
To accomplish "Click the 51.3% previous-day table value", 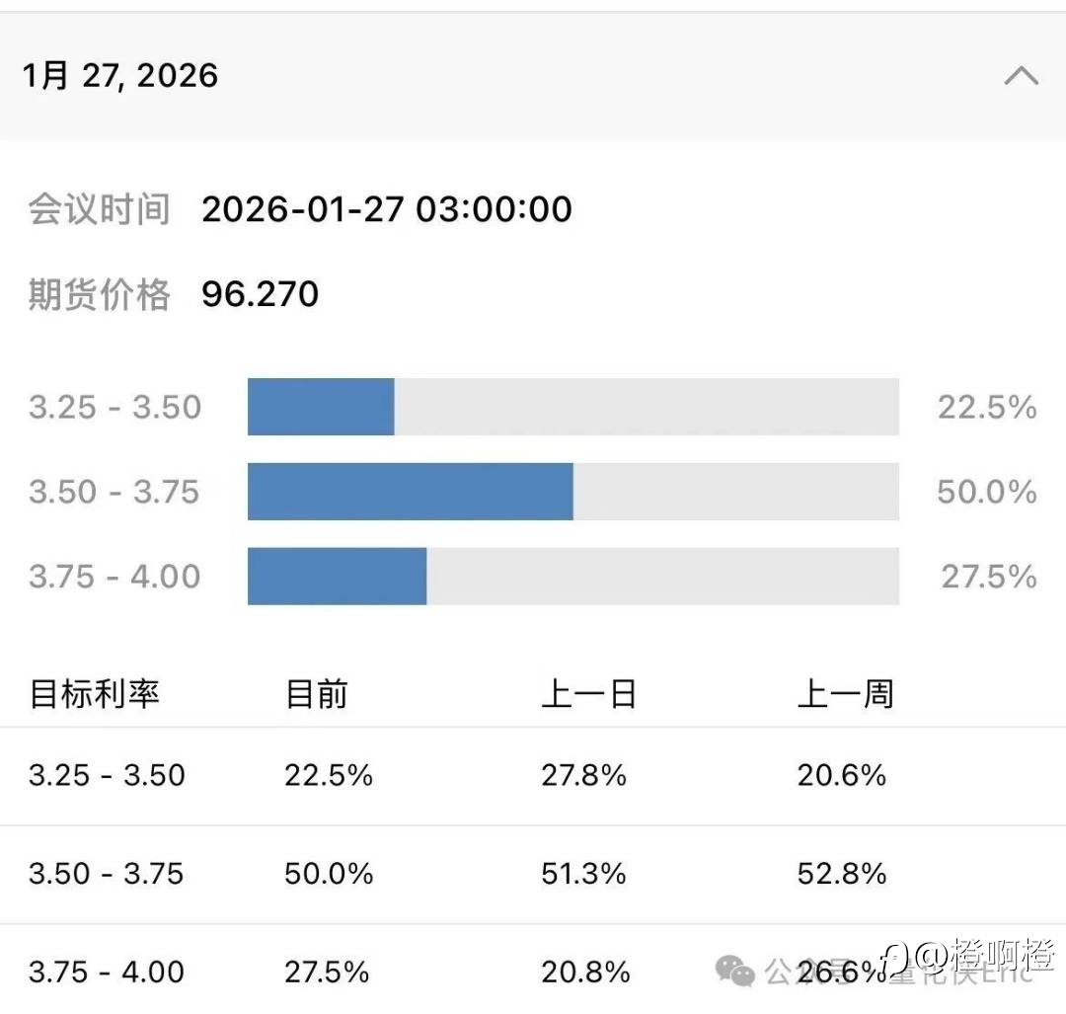I will (x=583, y=874).
